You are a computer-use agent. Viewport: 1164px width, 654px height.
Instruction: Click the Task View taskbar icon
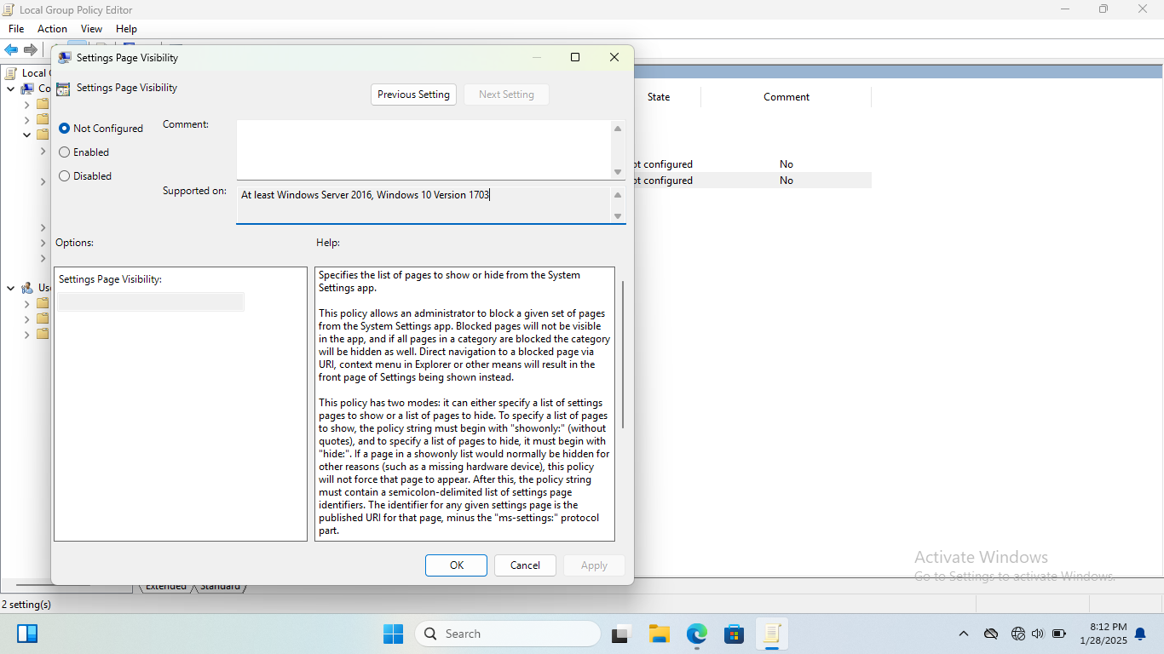point(620,634)
